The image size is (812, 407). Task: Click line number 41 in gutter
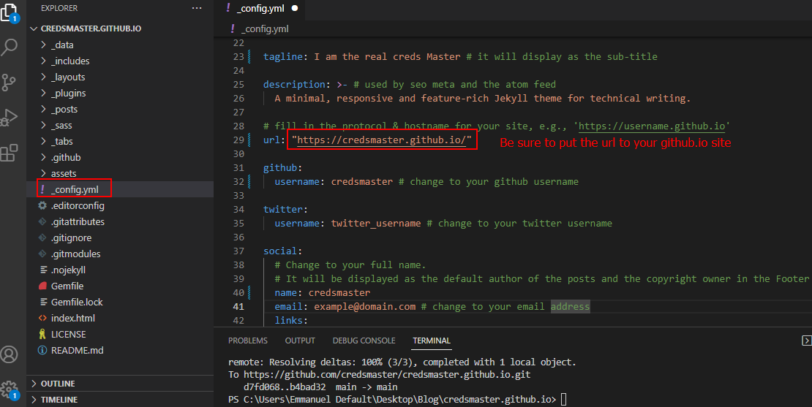click(238, 307)
